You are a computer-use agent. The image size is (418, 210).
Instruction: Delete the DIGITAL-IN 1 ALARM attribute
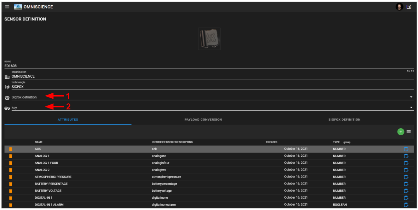[10, 205]
